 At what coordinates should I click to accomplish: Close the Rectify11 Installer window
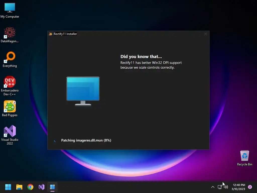tap(206, 34)
